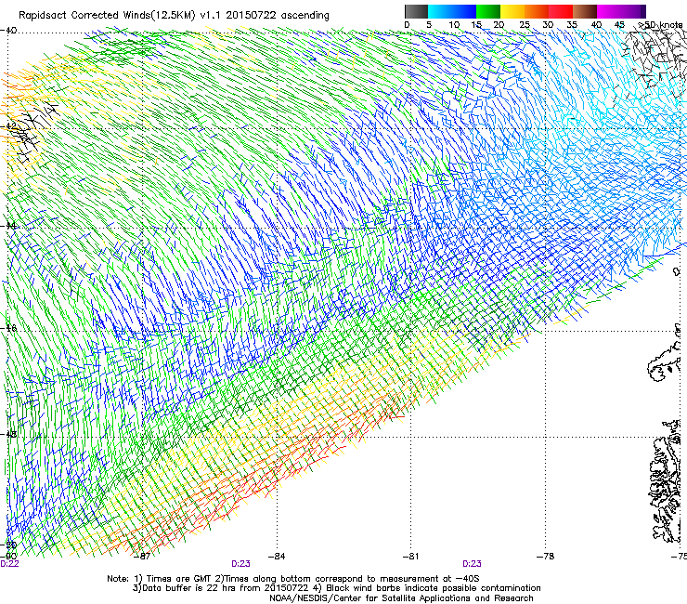Select the yellow 20–25 knot legend segment

(x=512, y=11)
